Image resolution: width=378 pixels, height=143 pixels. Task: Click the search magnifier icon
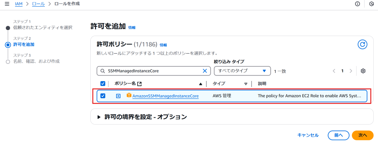coord(102,71)
